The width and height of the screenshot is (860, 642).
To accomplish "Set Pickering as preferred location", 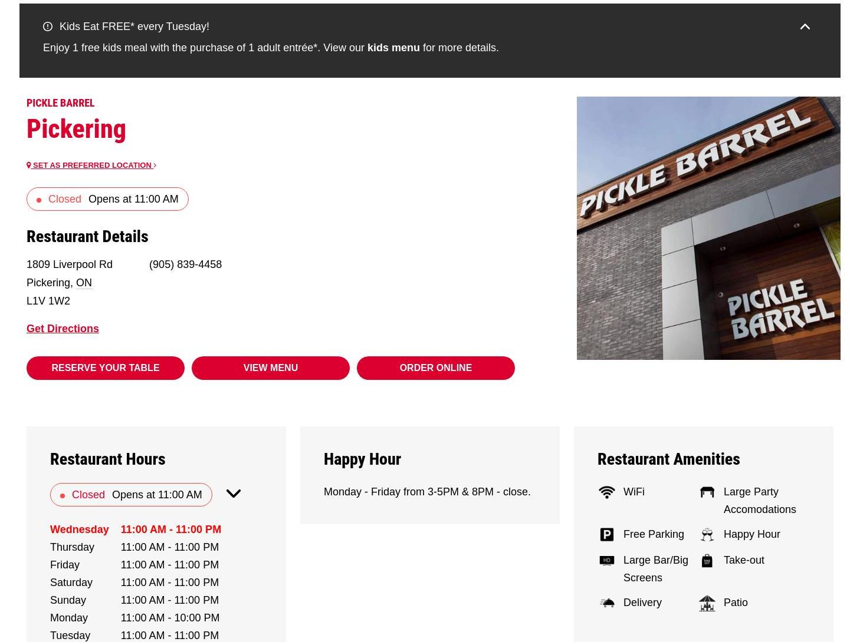I will point(91,165).
